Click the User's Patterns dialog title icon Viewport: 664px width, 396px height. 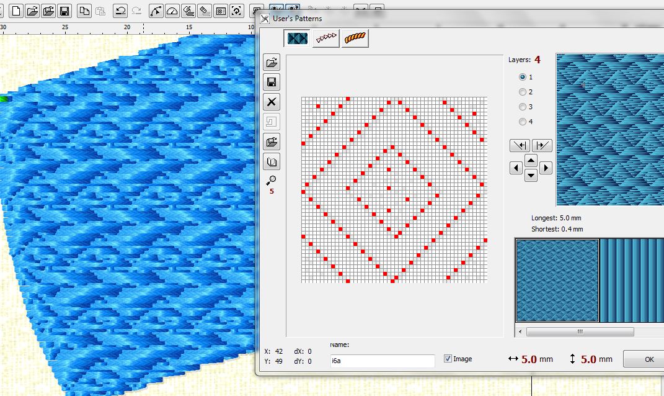tap(265, 19)
